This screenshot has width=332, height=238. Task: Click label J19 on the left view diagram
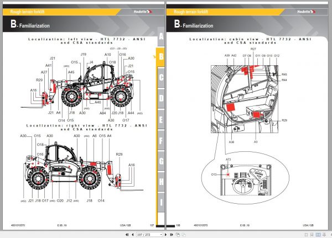coord(84,54)
